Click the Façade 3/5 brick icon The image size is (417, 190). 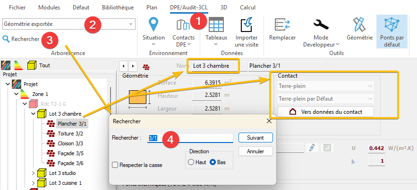[x=51, y=153]
